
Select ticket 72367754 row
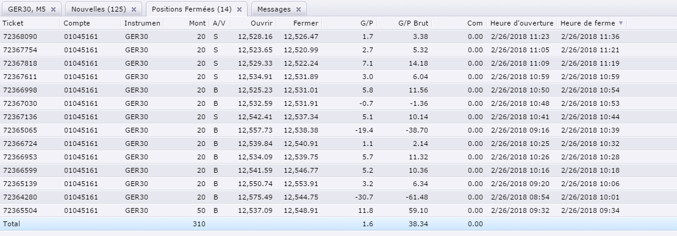[x=338, y=50]
